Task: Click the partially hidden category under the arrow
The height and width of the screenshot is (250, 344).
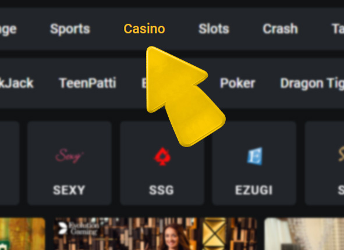Action: point(144,83)
